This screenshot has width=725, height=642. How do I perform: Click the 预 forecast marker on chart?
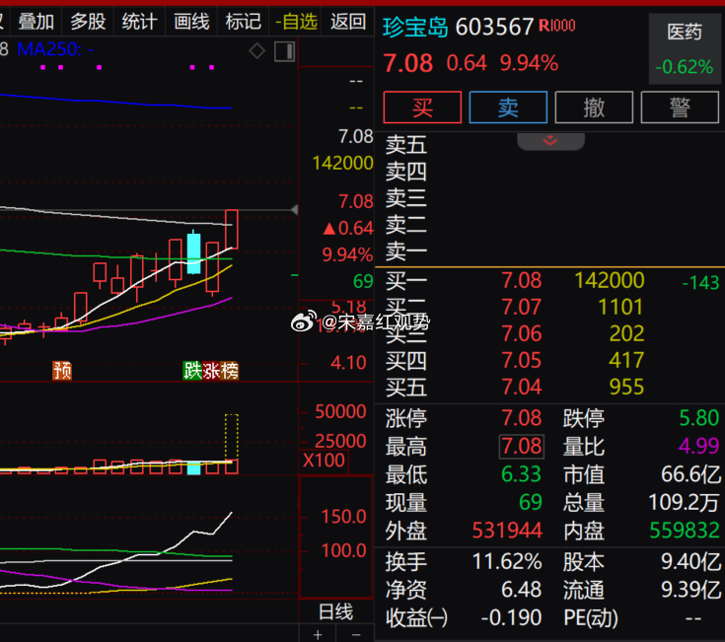tap(62, 371)
